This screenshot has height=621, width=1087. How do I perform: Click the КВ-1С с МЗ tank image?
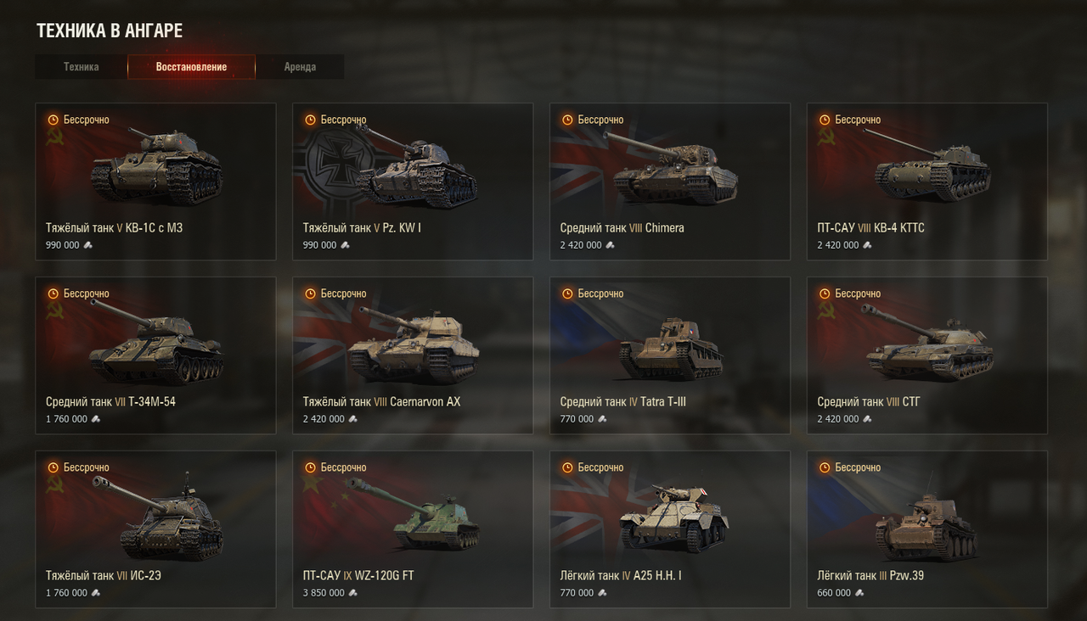156,166
